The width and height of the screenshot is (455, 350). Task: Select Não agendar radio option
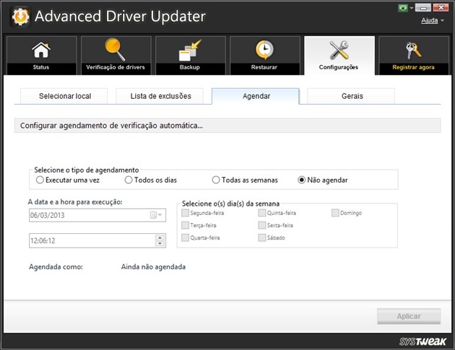(301, 180)
